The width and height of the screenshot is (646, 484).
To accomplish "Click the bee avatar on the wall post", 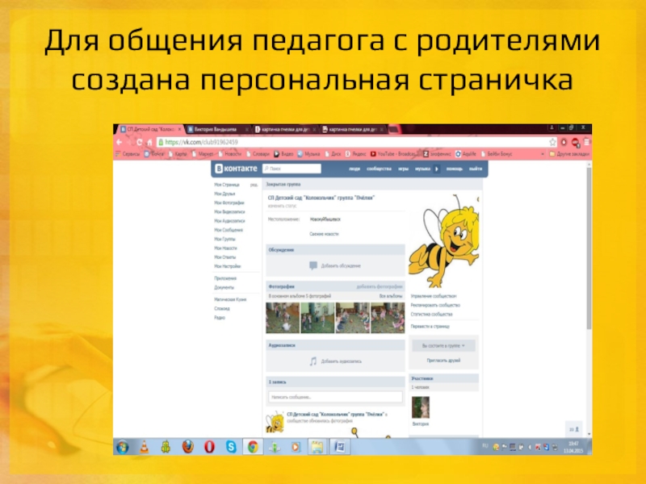I will point(275,422).
